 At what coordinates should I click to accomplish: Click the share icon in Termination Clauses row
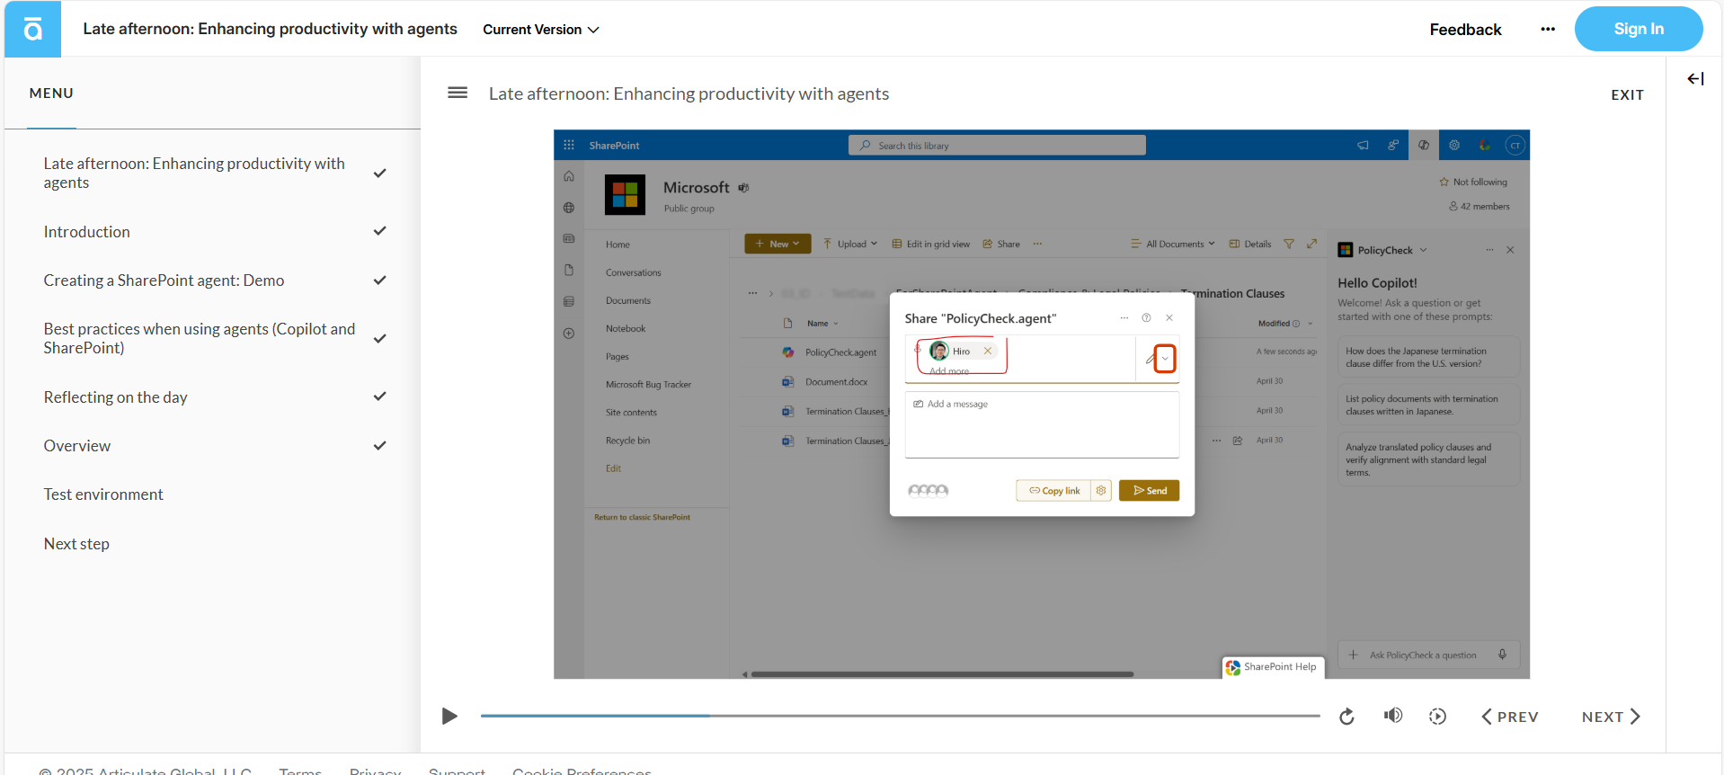click(x=1238, y=441)
